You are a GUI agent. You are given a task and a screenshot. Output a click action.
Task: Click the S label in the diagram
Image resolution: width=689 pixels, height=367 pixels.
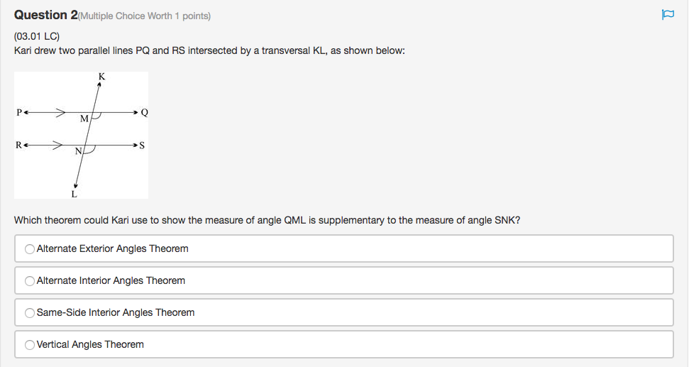pos(142,146)
